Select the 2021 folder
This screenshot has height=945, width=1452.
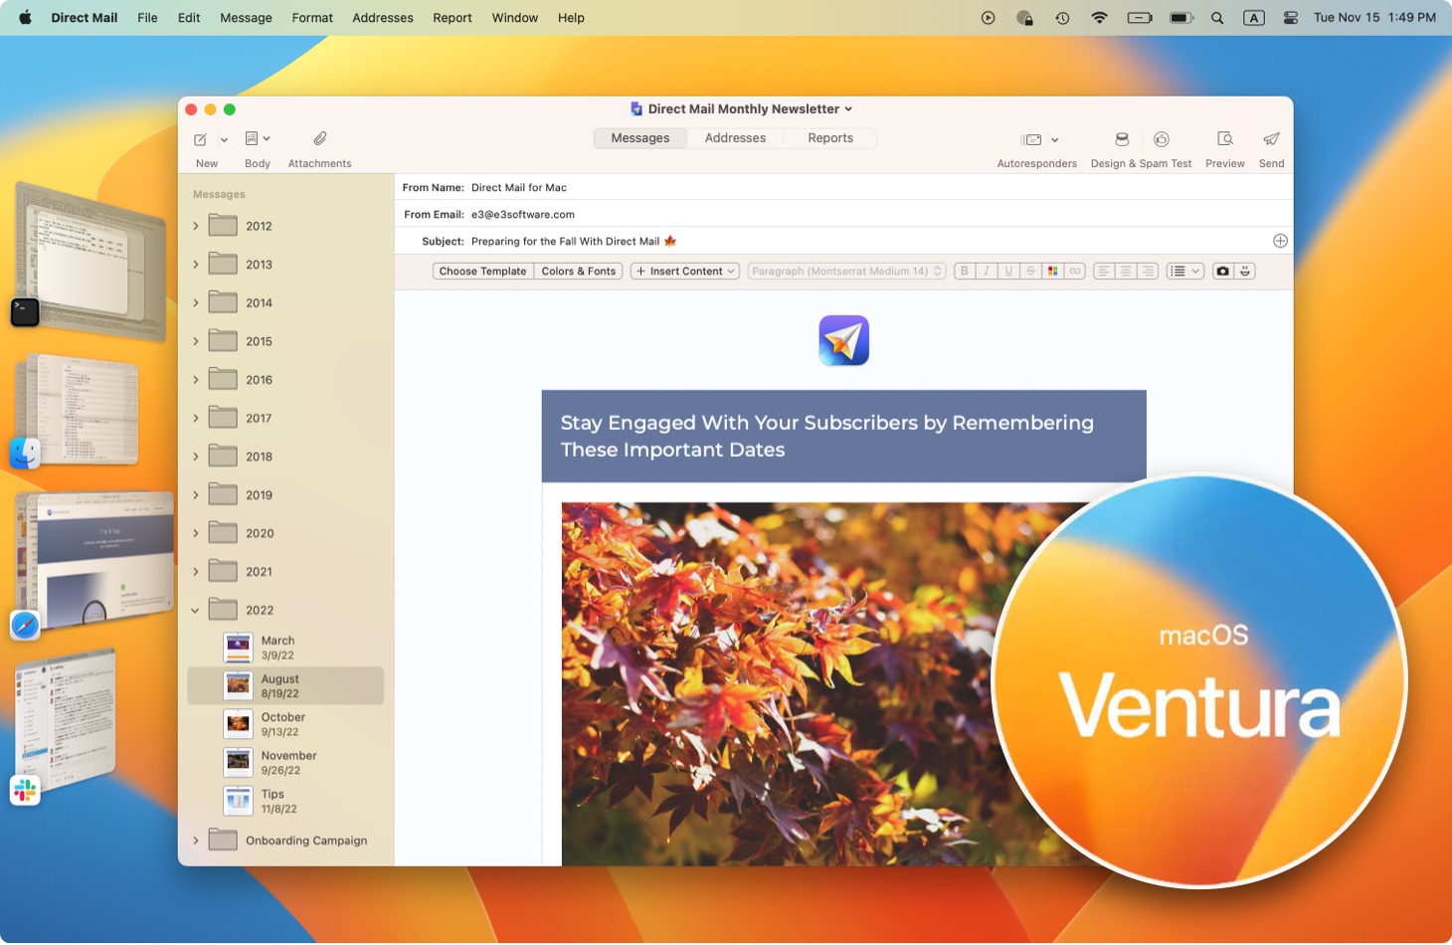(x=285, y=571)
